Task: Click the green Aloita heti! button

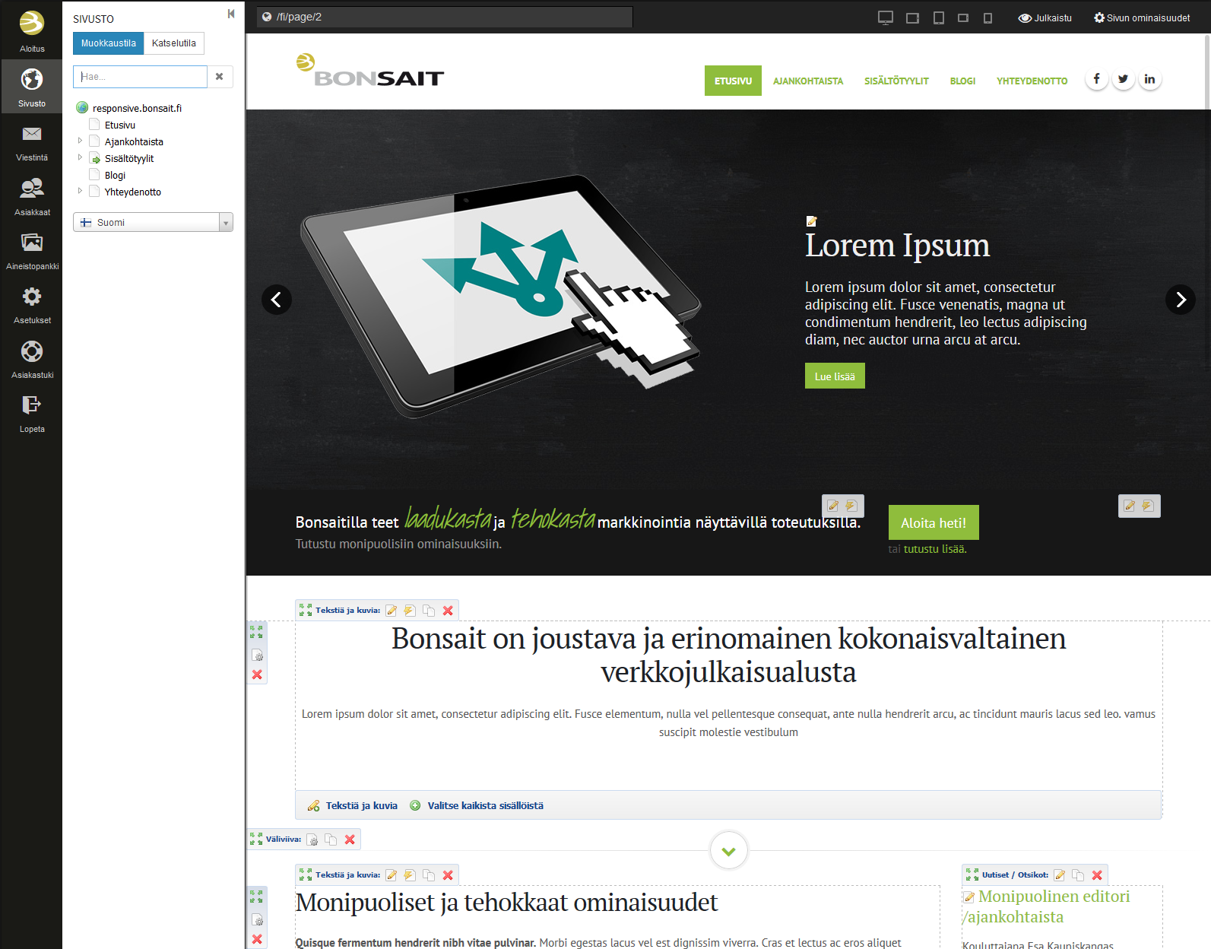Action: (x=933, y=523)
